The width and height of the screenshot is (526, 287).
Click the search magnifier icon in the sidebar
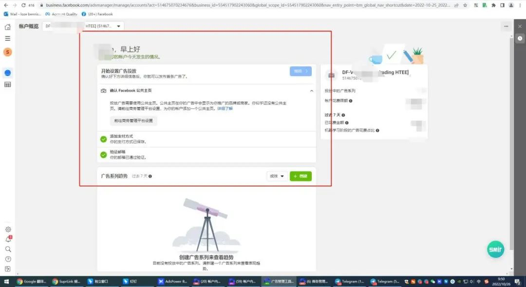(x=7, y=249)
